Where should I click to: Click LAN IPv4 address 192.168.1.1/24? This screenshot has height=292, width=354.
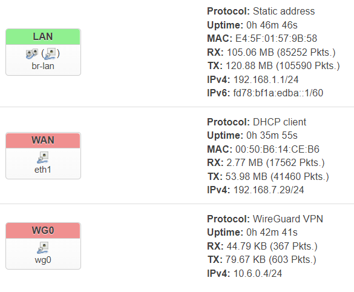(266, 79)
